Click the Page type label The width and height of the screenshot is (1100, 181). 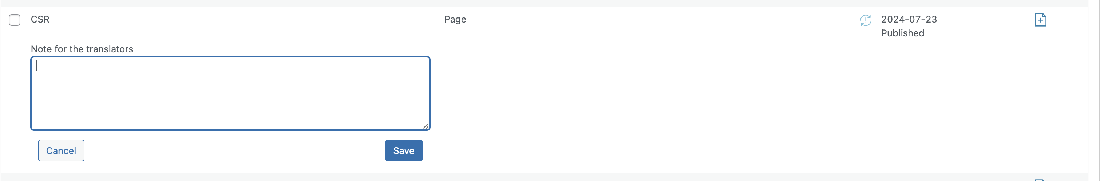point(455,19)
